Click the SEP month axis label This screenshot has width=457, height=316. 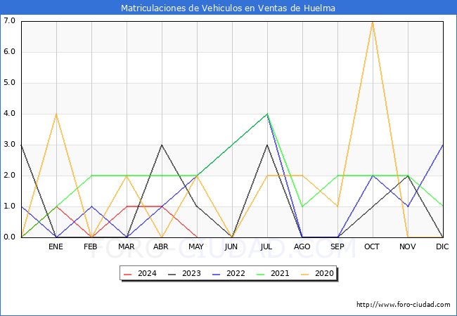337,246
